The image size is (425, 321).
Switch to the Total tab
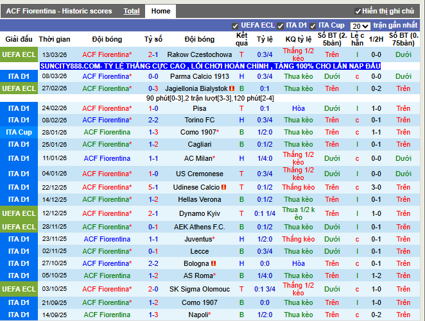[132, 11]
